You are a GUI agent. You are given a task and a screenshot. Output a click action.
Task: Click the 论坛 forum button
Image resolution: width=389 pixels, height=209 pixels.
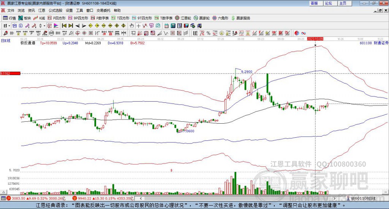[330, 3]
